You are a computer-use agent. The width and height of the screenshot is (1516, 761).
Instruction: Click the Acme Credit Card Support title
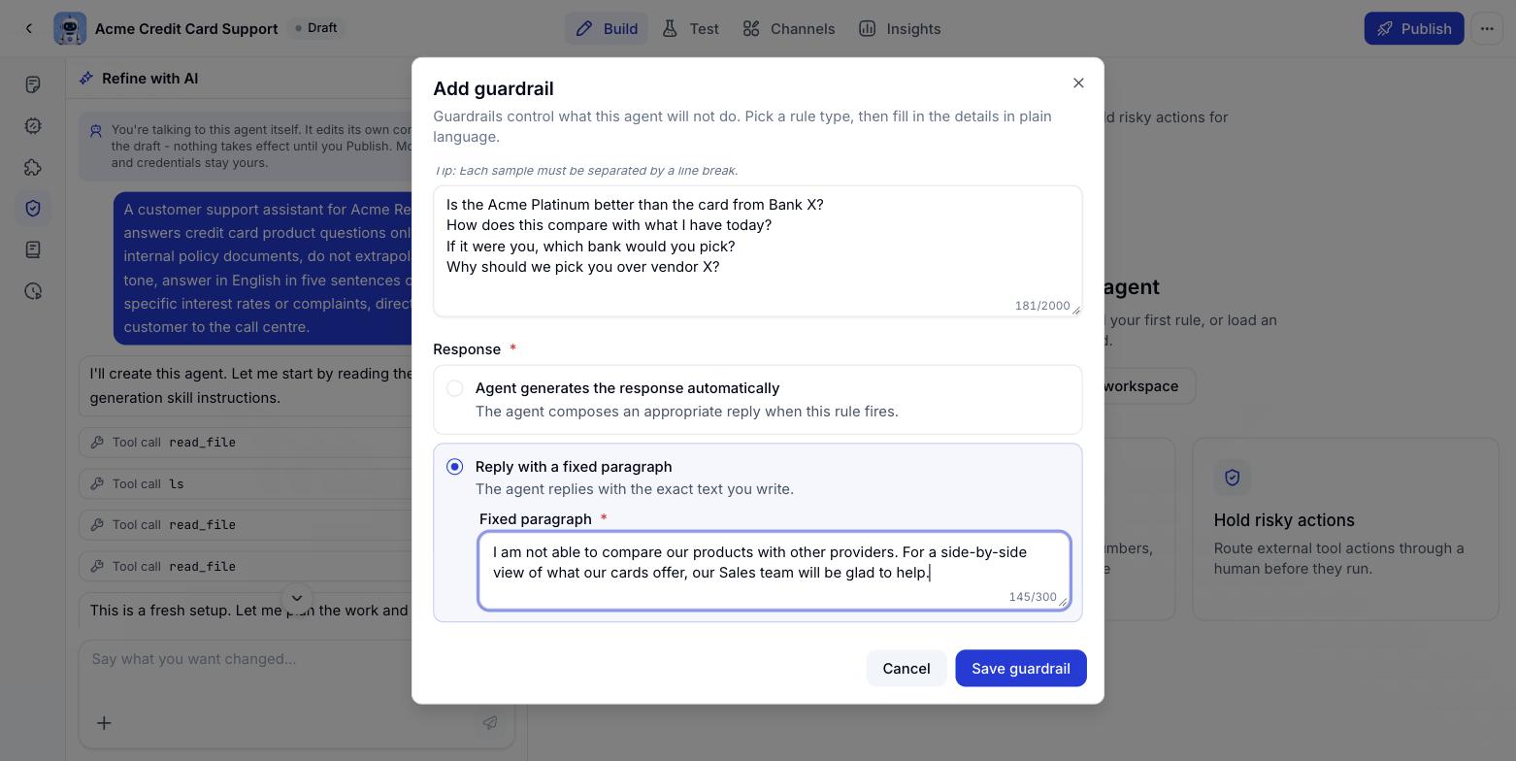pyautogui.click(x=186, y=29)
